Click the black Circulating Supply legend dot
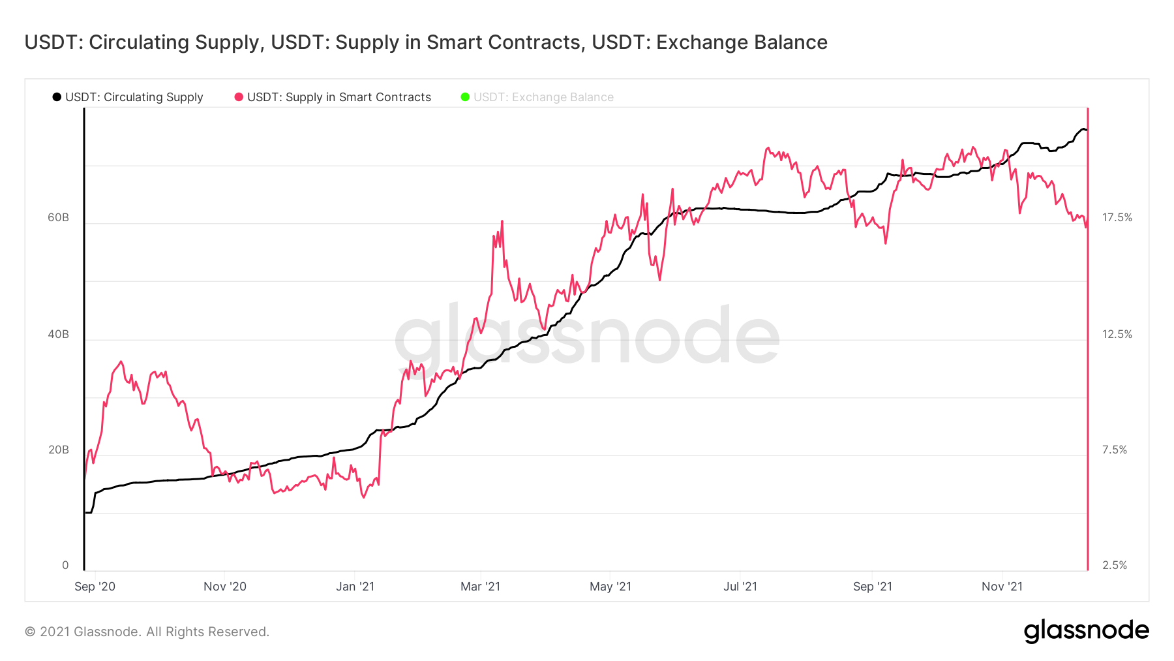Image resolution: width=1174 pixels, height=661 pixels. (x=57, y=97)
